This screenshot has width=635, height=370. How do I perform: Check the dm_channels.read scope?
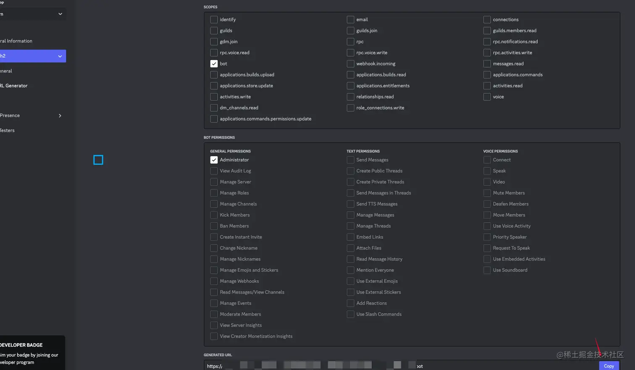(x=214, y=108)
